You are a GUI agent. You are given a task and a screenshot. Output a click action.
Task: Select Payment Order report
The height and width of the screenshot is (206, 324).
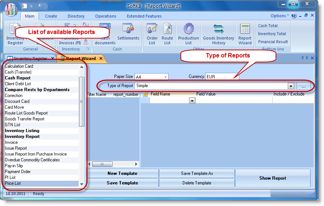click(x=41, y=172)
